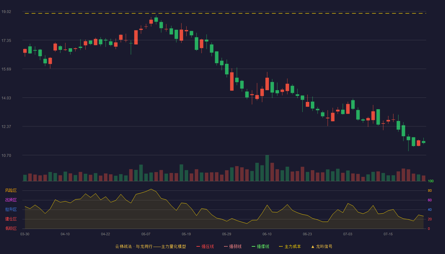Click the indicator axis value 80
Image resolution: width=445 pixels, height=254 pixels.
point(430,191)
